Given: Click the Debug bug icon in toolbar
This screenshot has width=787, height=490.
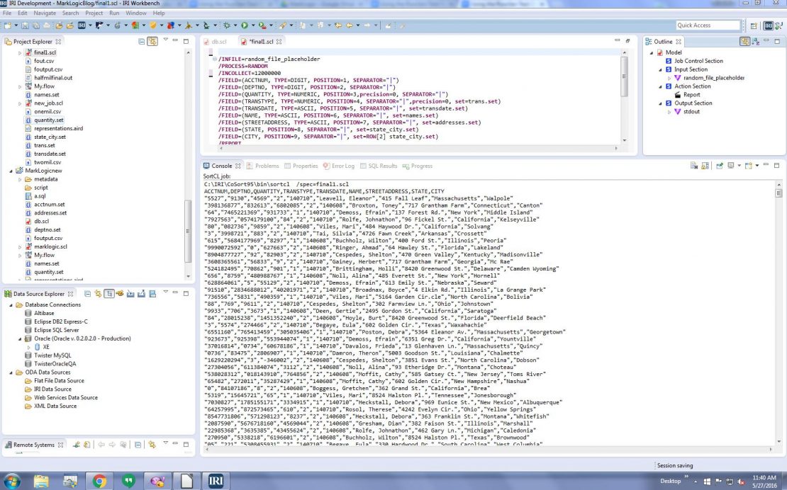Looking at the screenshot, I should click(227, 25).
